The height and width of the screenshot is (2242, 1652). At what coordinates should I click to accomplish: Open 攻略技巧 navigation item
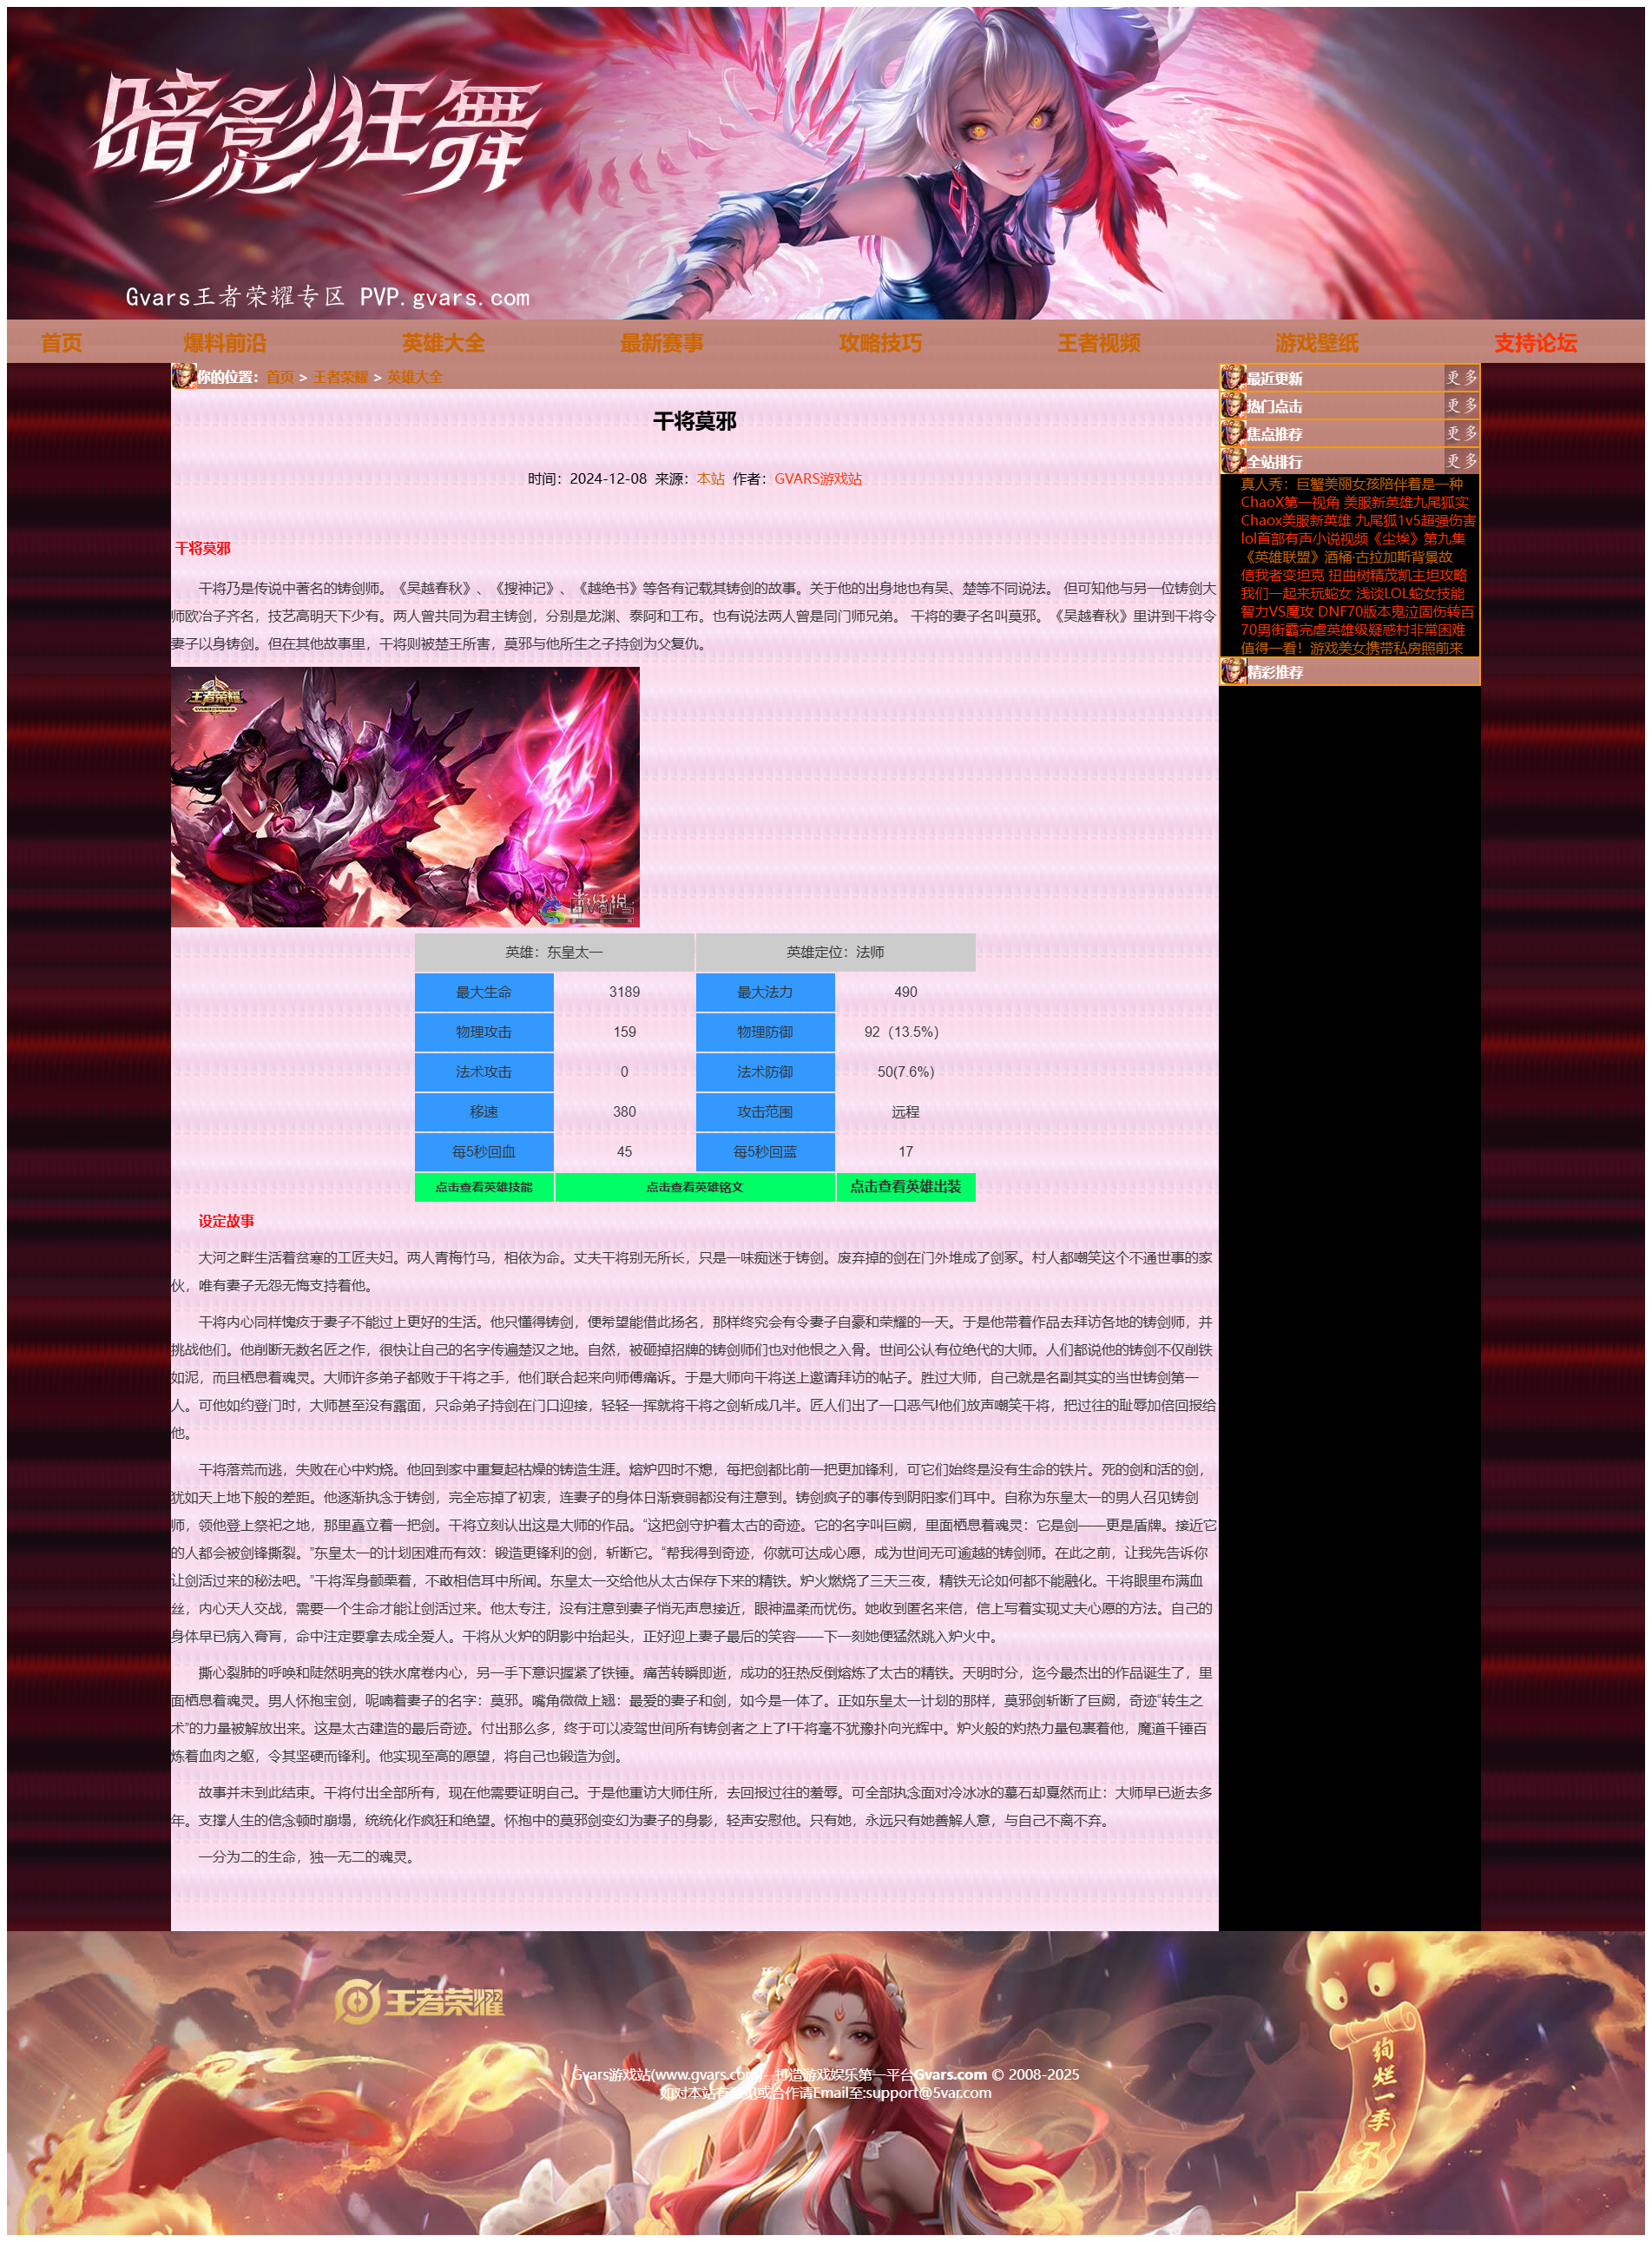(x=880, y=343)
